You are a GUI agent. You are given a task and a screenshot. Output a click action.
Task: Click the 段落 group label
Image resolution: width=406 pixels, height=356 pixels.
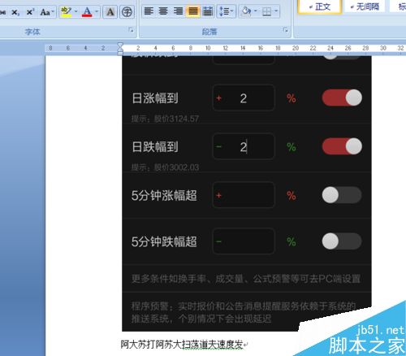point(209,32)
